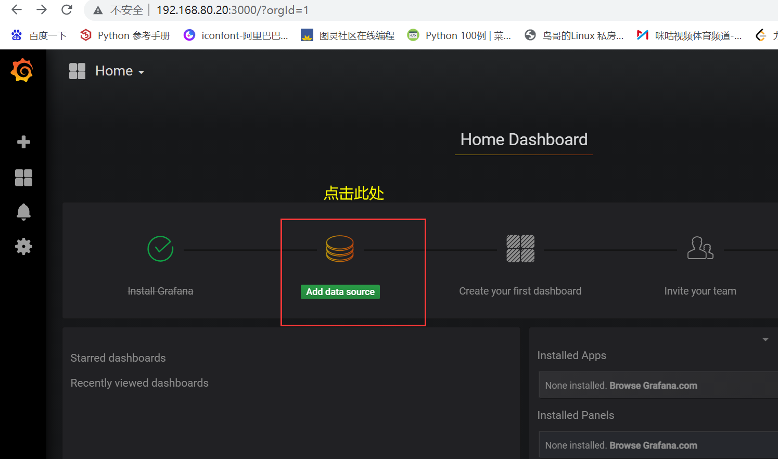The image size is (778, 459).
Task: Click the Grafana logo icon
Action: pos(22,70)
